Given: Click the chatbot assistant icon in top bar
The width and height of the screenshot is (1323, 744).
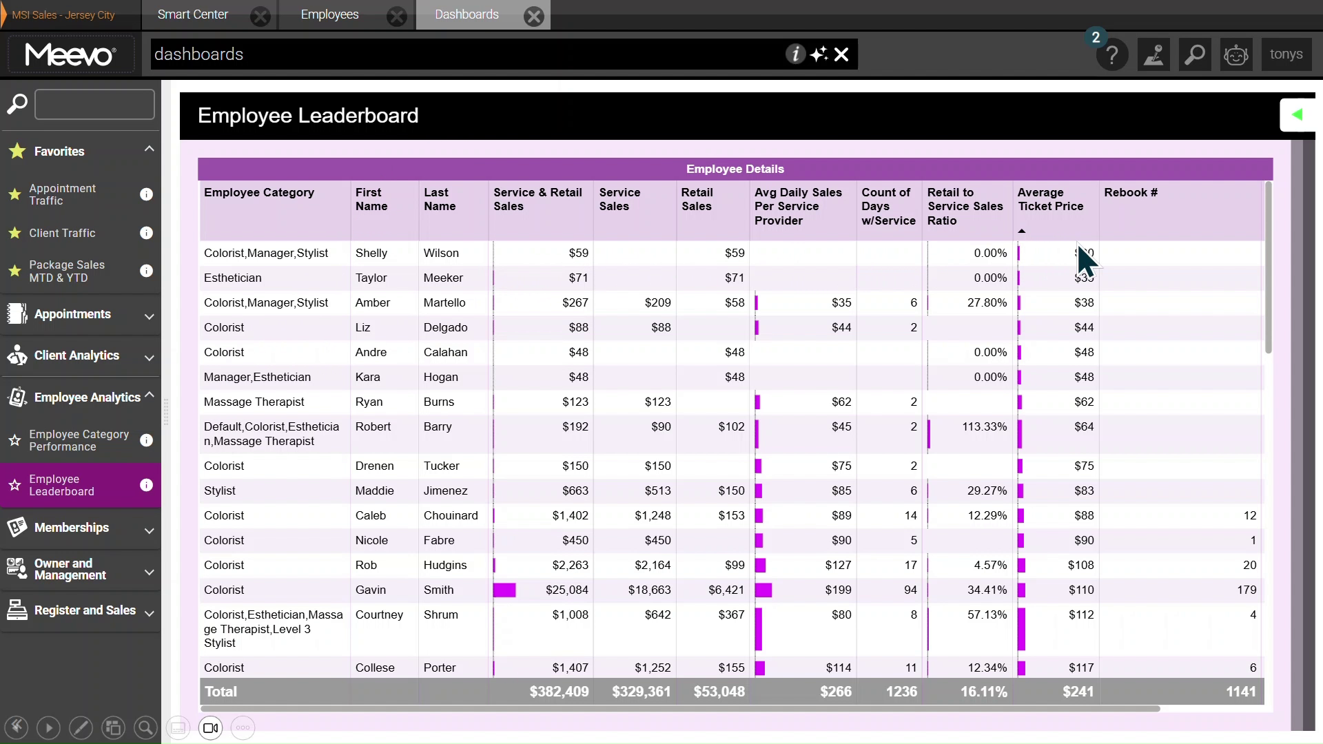Looking at the screenshot, I should click(1236, 54).
